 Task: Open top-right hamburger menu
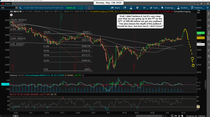[208, 4]
